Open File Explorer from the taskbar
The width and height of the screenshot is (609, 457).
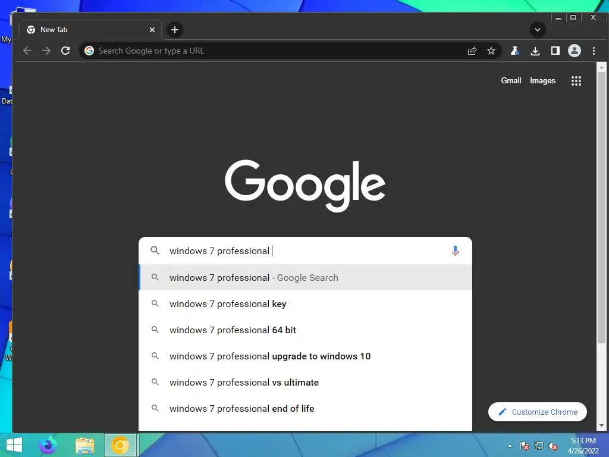coord(84,446)
